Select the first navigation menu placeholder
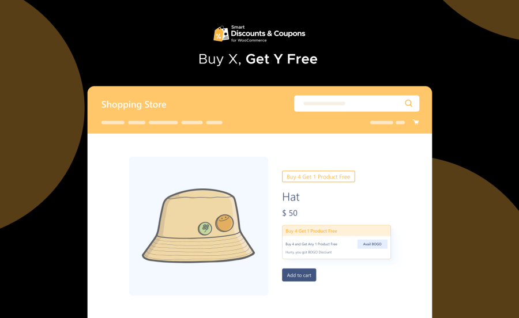Viewport: 519px width, 318px height. tap(113, 123)
